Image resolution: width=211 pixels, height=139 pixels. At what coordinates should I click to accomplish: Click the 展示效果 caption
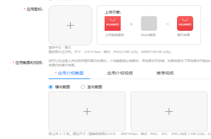(x=183, y=35)
